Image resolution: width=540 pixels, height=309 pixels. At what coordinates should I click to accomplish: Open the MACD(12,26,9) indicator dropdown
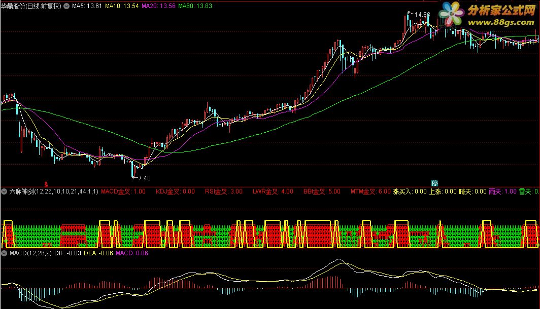[4, 253]
